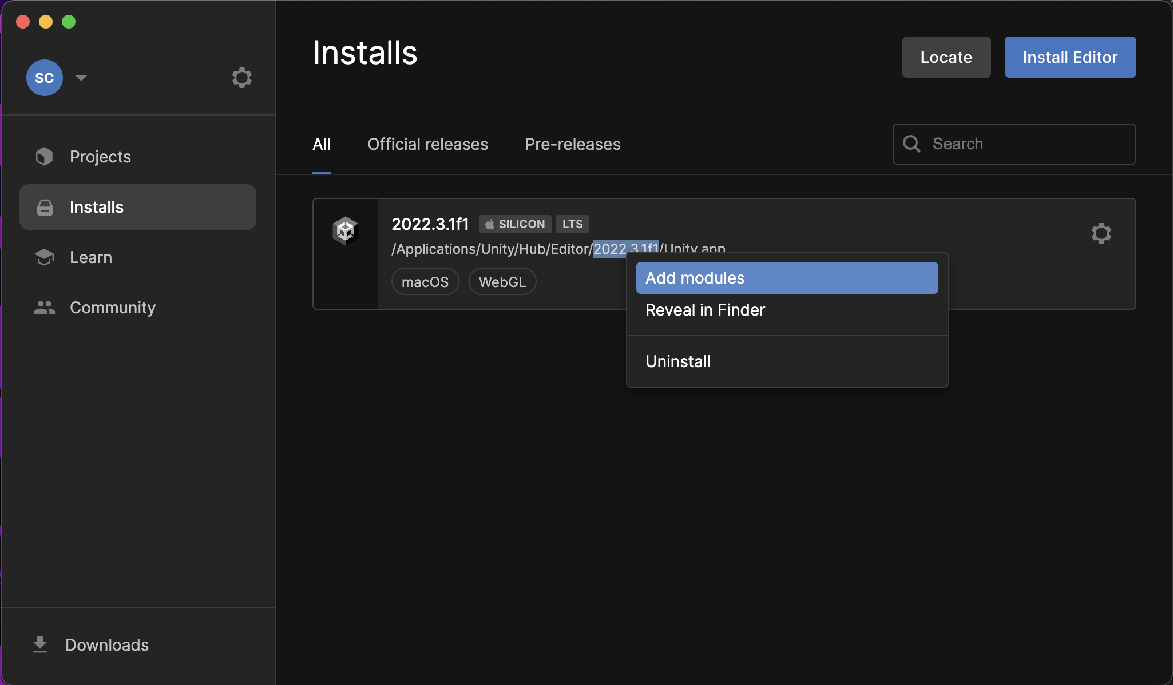Screen dimensions: 1173x685
Task: Click the Locate button
Action: (x=946, y=57)
